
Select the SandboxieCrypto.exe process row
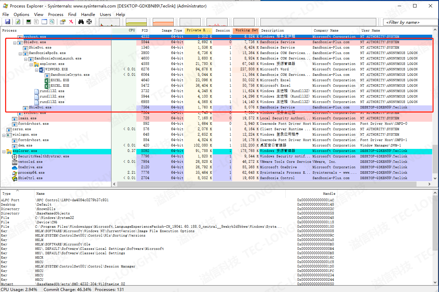click(217, 75)
